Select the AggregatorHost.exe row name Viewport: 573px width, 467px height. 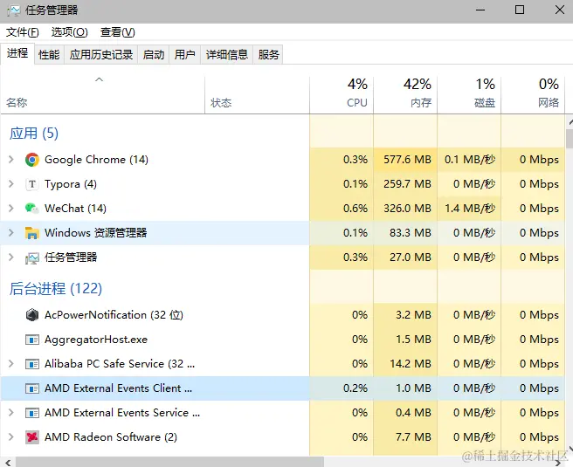pyautogui.click(x=96, y=340)
